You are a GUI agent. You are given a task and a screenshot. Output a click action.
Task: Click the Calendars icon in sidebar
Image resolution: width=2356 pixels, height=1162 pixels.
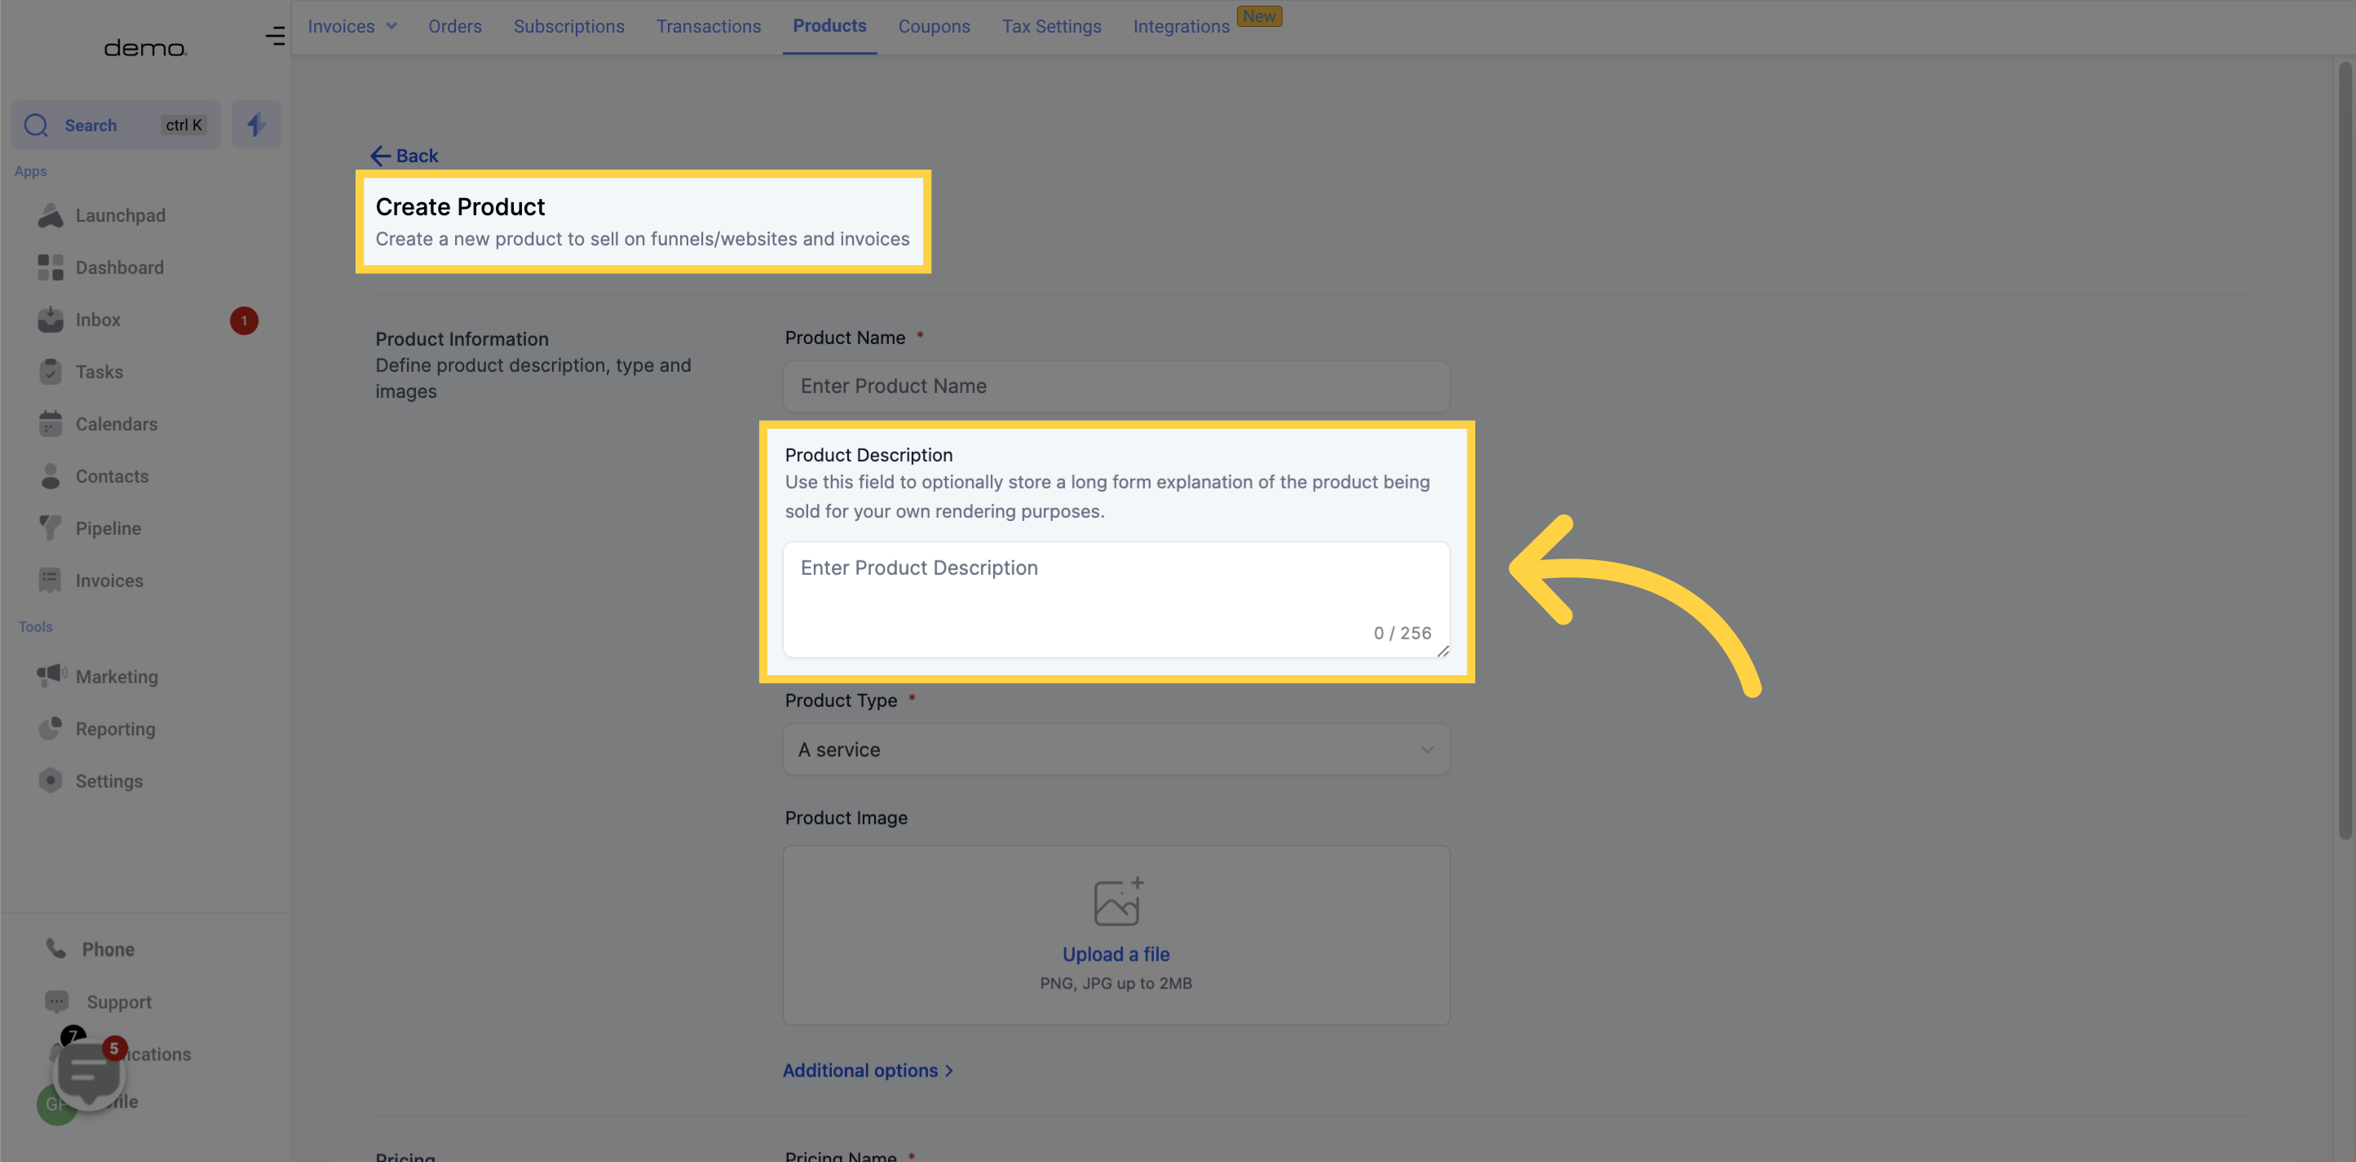point(51,424)
